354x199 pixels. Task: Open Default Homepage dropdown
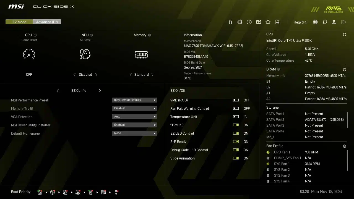pyautogui.click(x=134, y=133)
